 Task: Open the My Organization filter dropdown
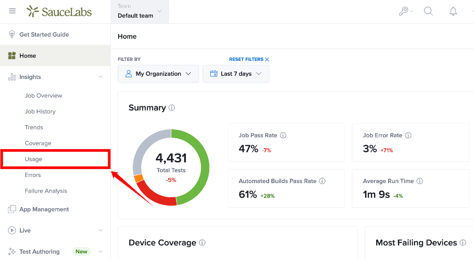[x=158, y=74]
